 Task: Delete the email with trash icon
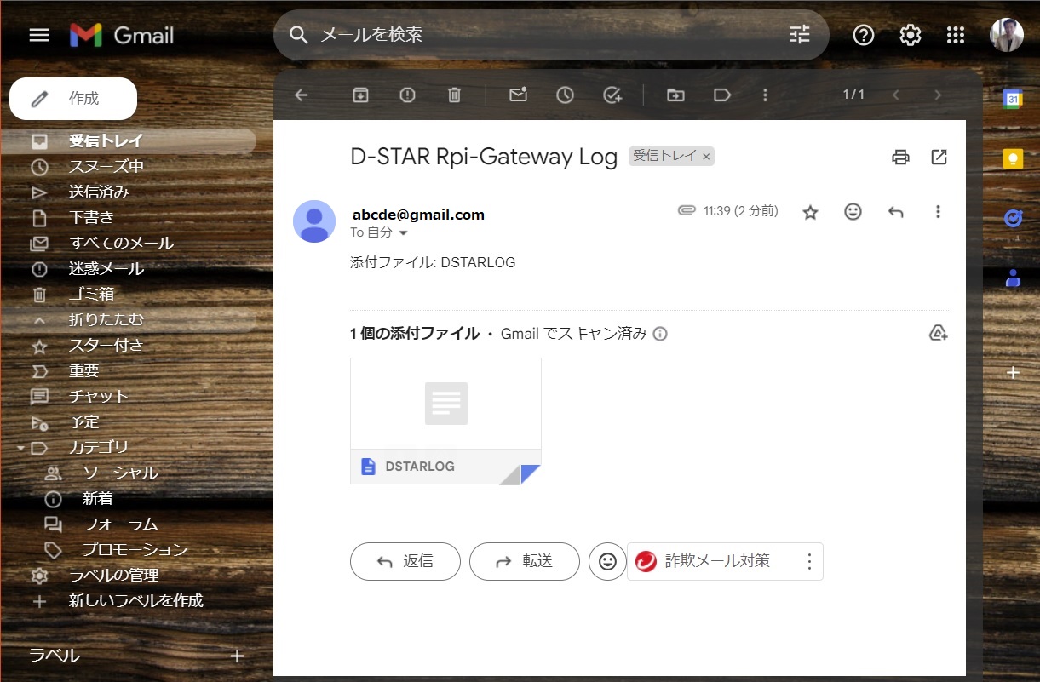(x=454, y=95)
